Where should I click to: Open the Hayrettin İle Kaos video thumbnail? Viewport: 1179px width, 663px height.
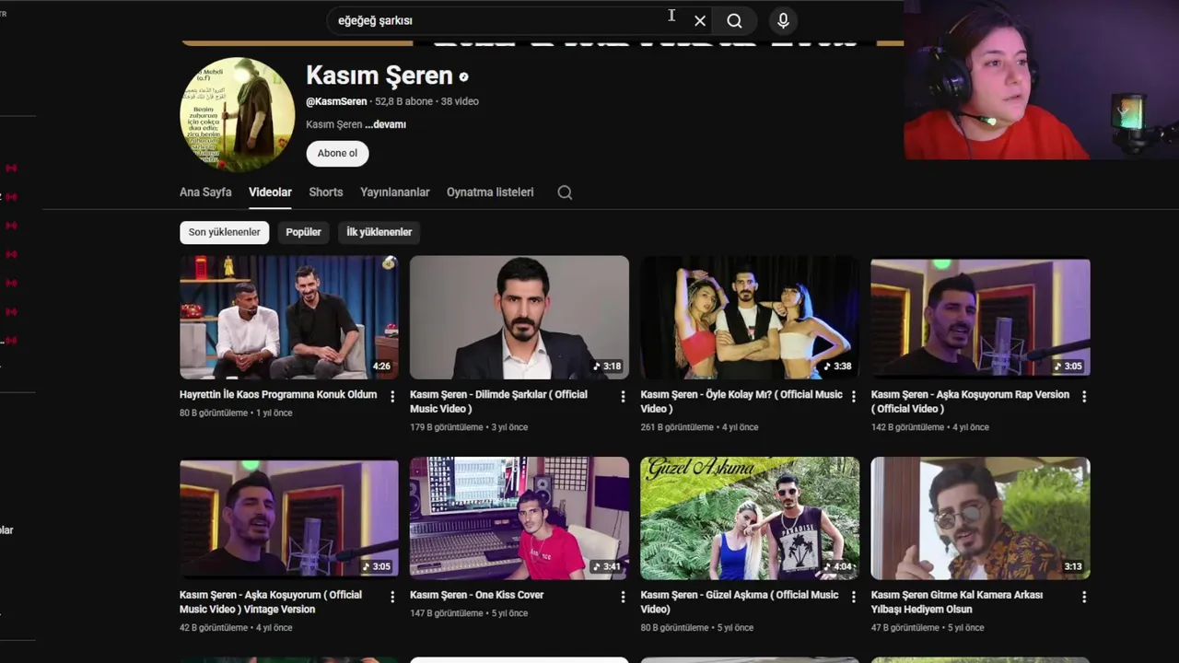pos(289,318)
